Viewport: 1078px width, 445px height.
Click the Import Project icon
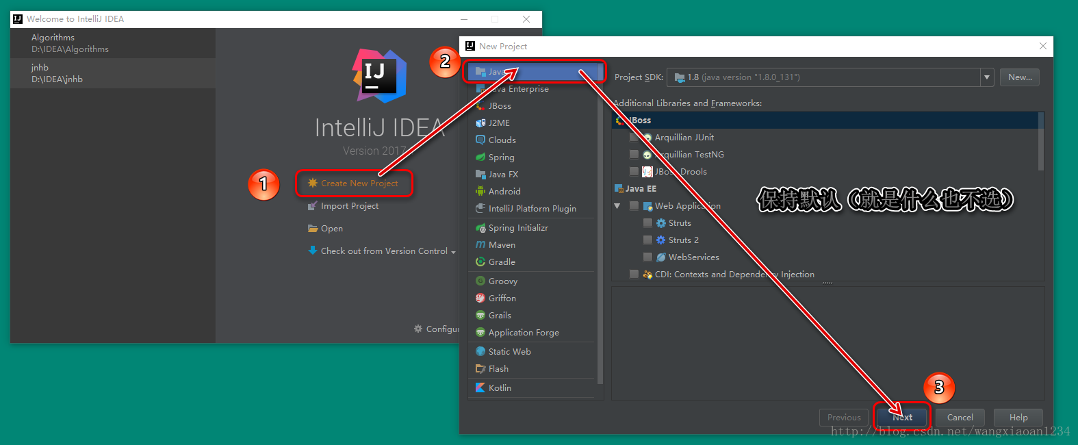(x=313, y=206)
